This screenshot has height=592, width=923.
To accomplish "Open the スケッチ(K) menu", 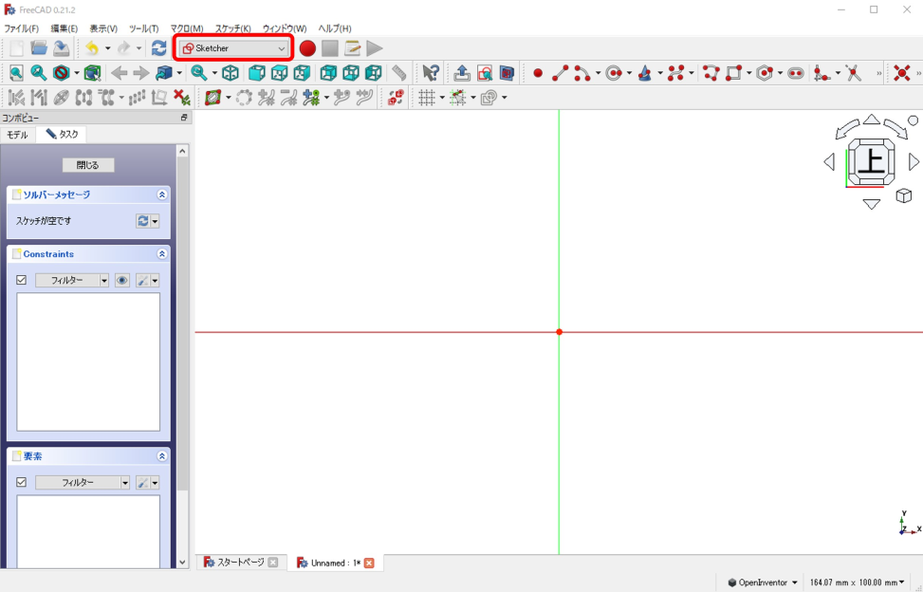I will [x=232, y=28].
